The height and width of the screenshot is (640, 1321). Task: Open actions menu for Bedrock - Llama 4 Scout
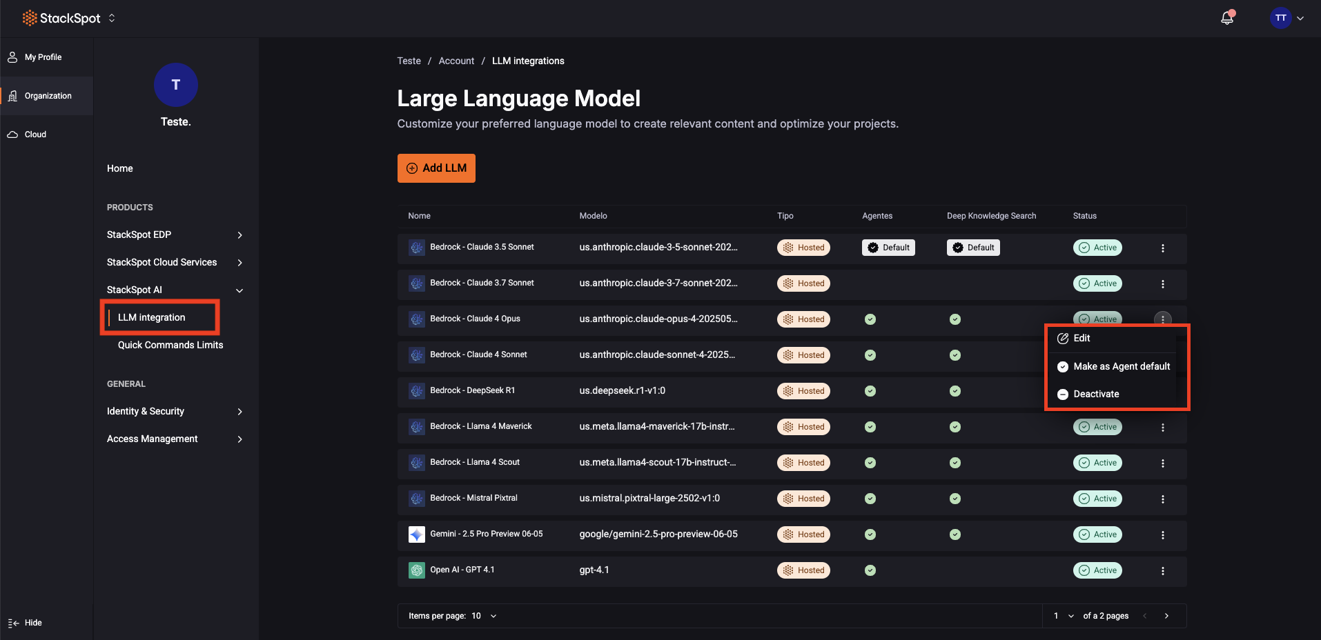click(1162, 463)
